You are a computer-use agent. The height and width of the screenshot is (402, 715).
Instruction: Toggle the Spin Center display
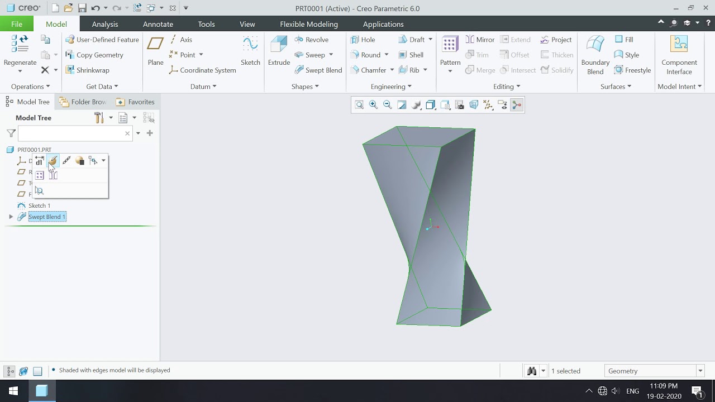click(517, 105)
